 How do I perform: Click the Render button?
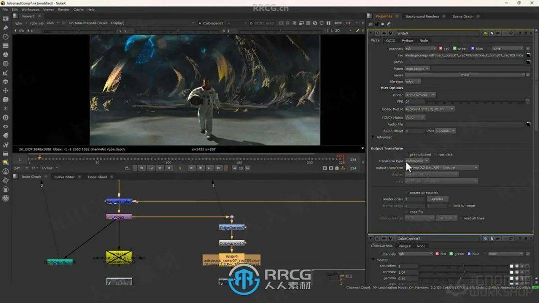[437, 199]
